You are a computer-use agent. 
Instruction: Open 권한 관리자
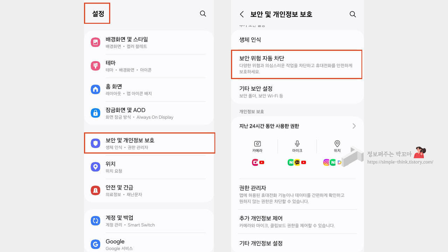click(297, 194)
